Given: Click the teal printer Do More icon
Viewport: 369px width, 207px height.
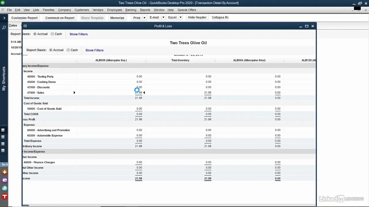Looking at the screenshot, I should click(5, 188).
